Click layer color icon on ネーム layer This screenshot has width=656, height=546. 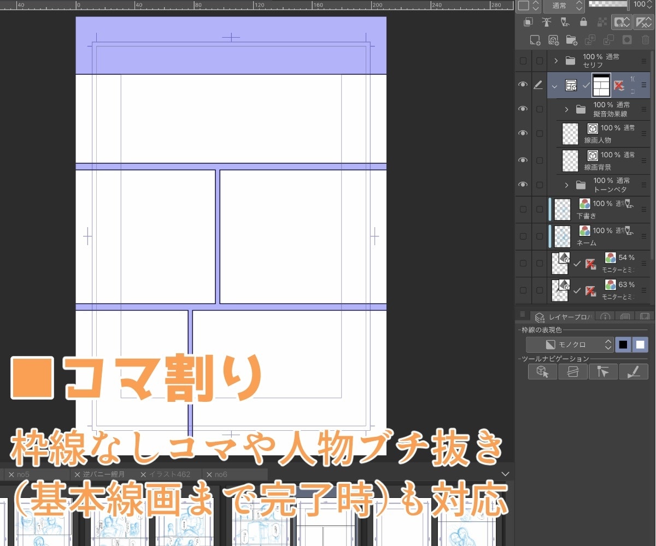585,232
